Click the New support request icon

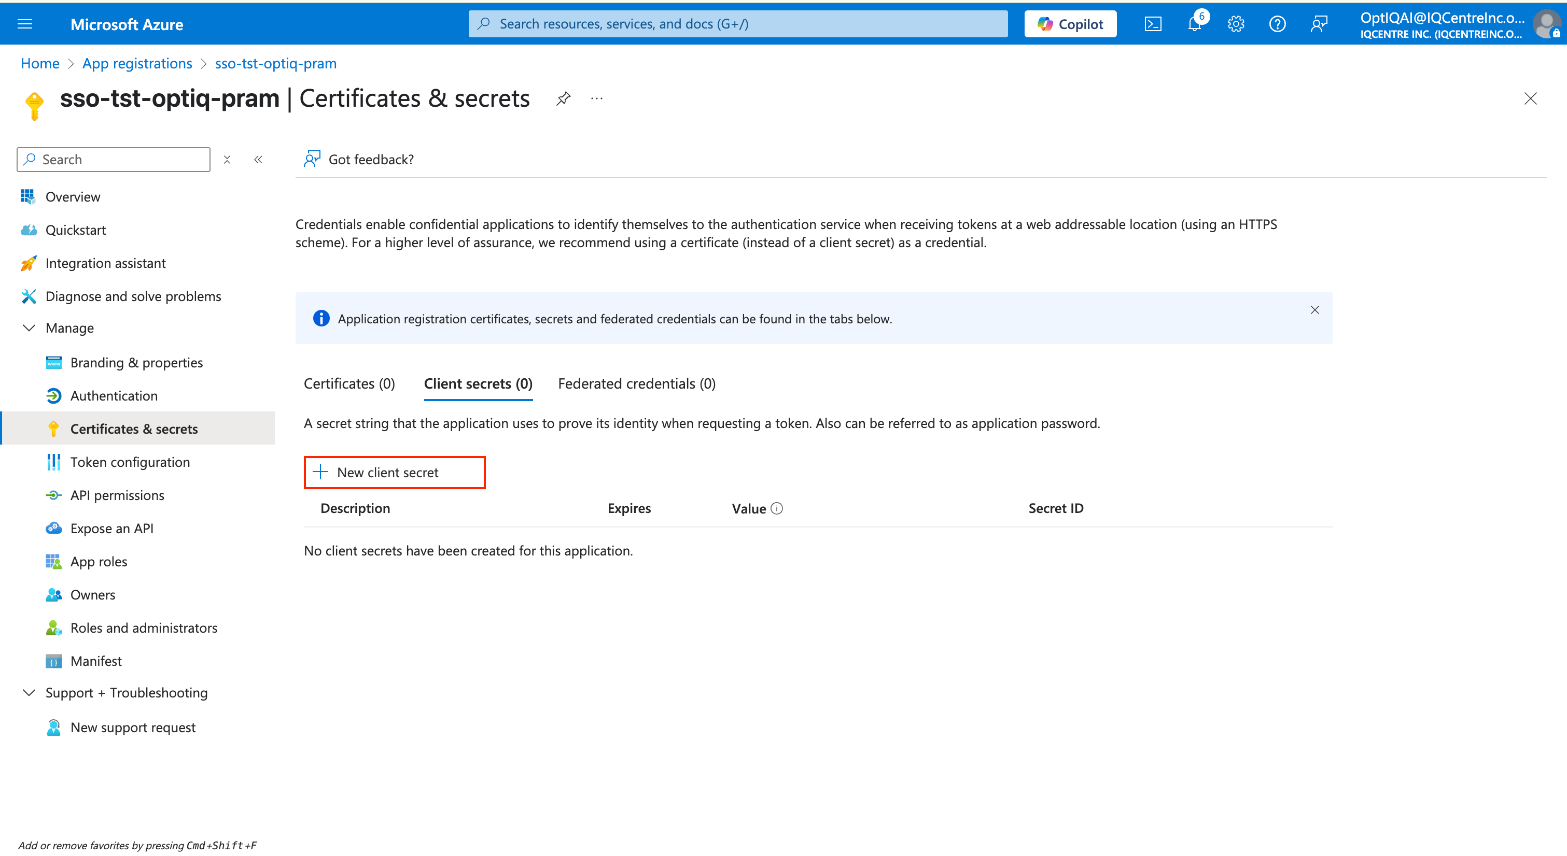point(53,727)
